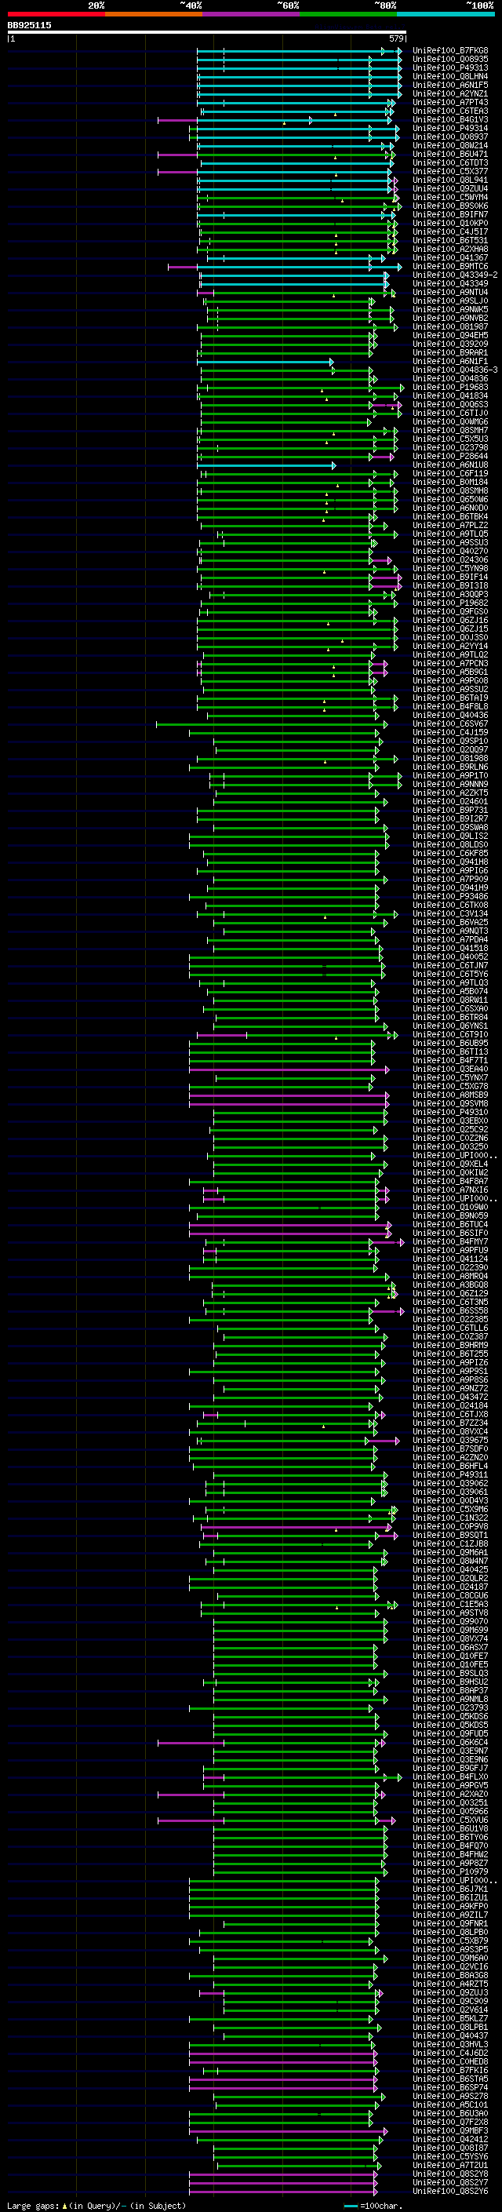Open hit UniRef100_A2YNZ1

pyautogui.click(x=450, y=93)
